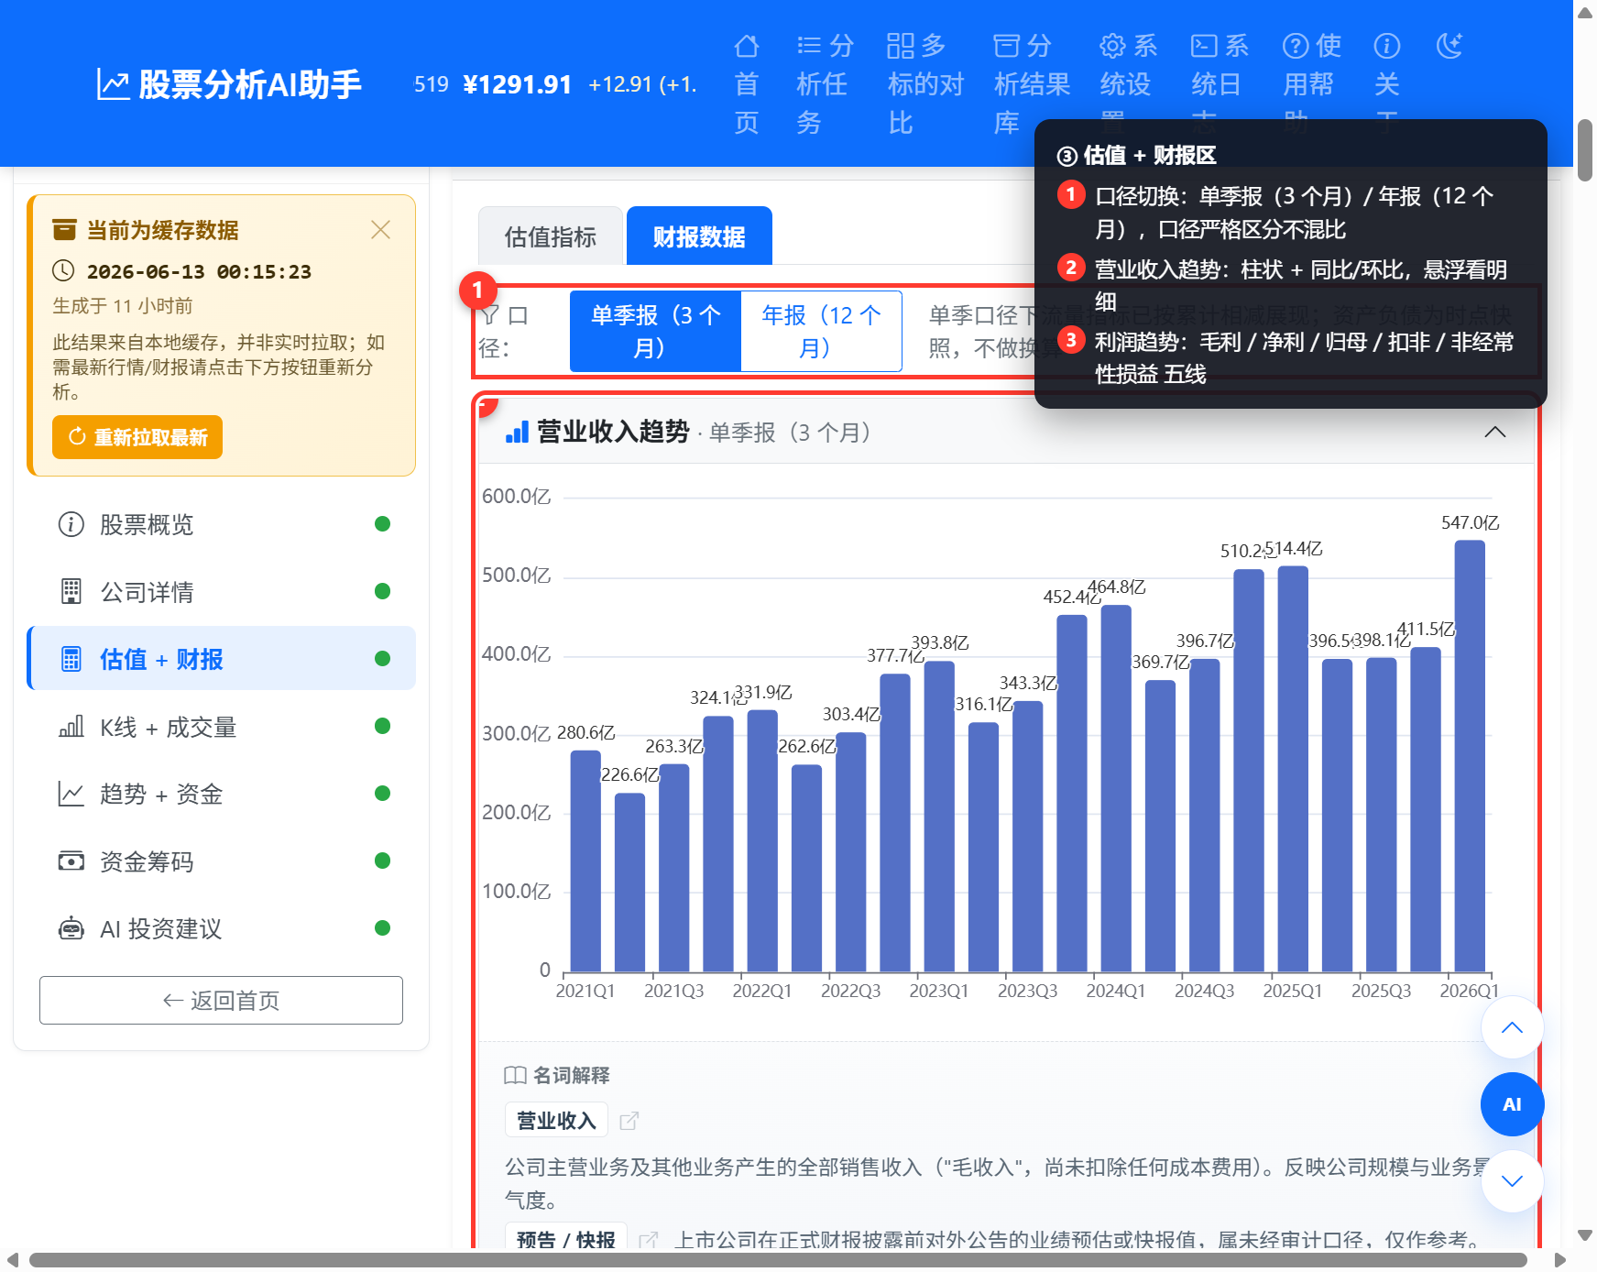Click the vertical scrollbar thumb
The width and height of the screenshot is (1597, 1272).
(x=1585, y=150)
